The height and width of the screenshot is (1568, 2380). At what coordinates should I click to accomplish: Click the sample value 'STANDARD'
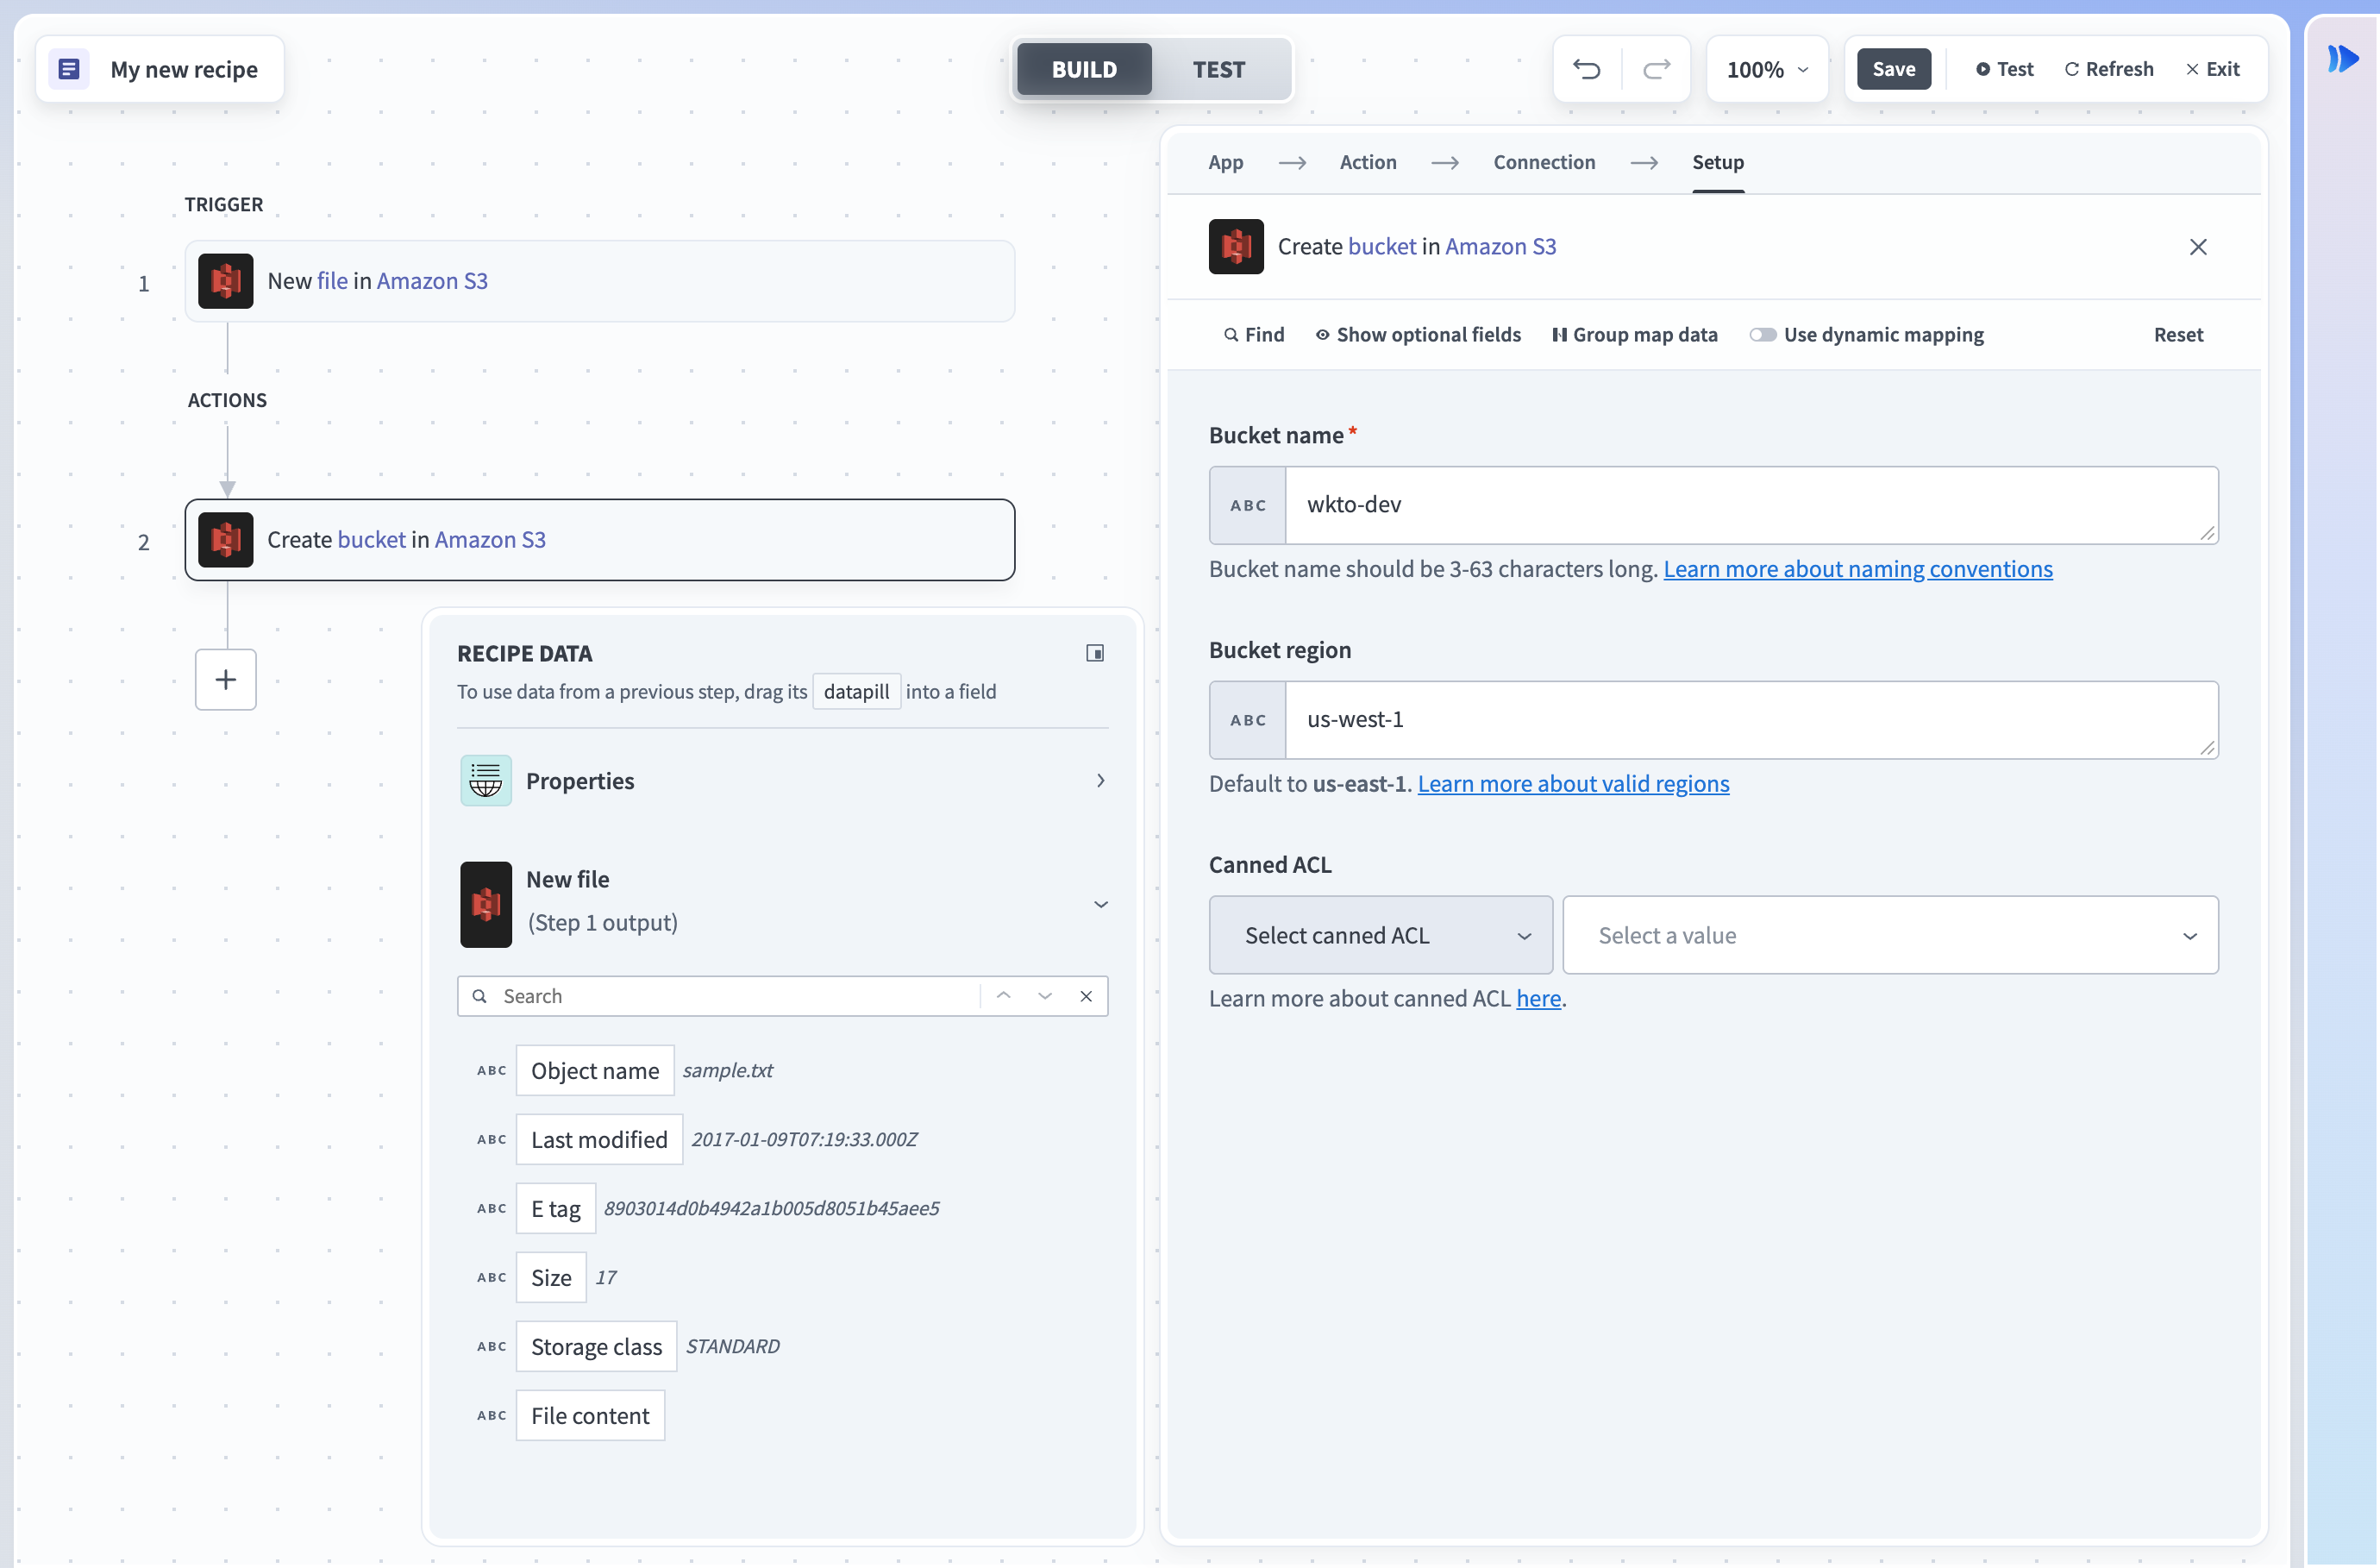733,1347
